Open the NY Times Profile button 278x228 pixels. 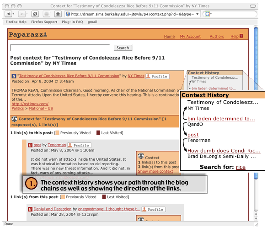click(157, 76)
